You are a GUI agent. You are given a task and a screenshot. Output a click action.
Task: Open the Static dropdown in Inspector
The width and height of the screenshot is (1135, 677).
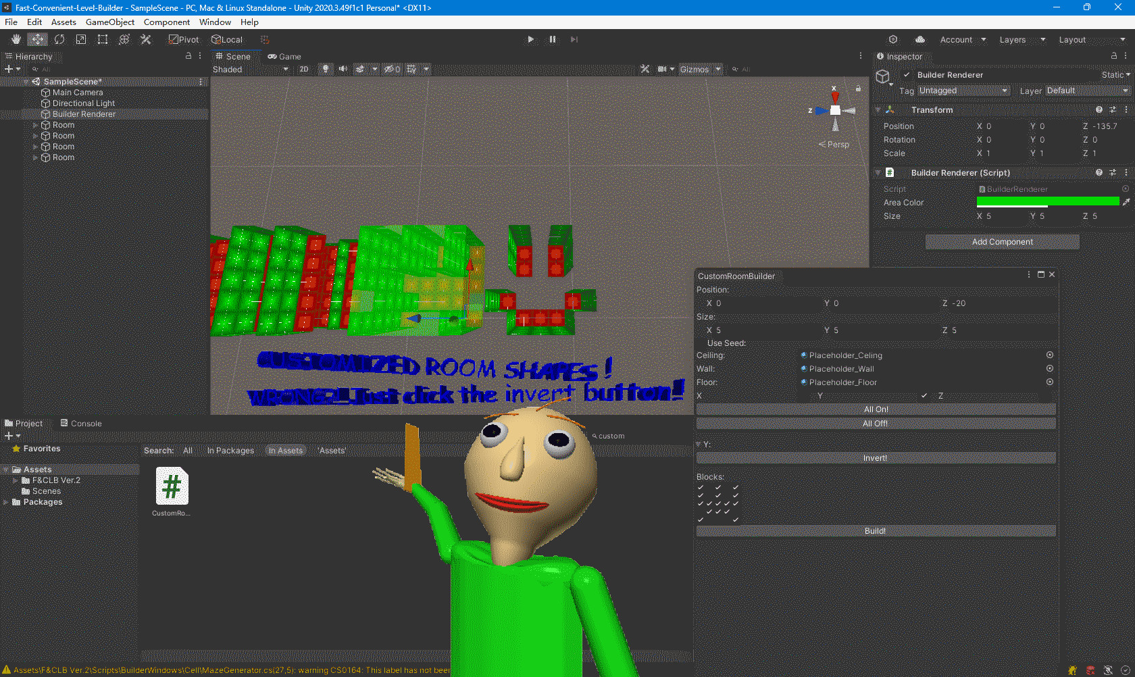tap(1128, 75)
